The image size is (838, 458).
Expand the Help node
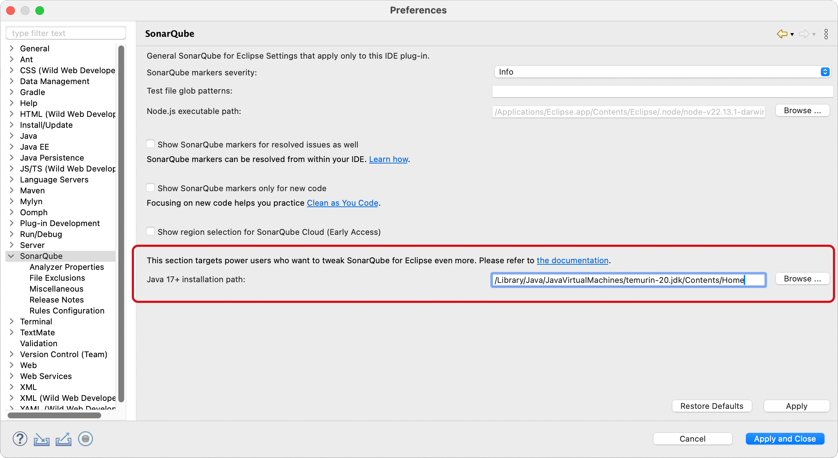coord(12,103)
